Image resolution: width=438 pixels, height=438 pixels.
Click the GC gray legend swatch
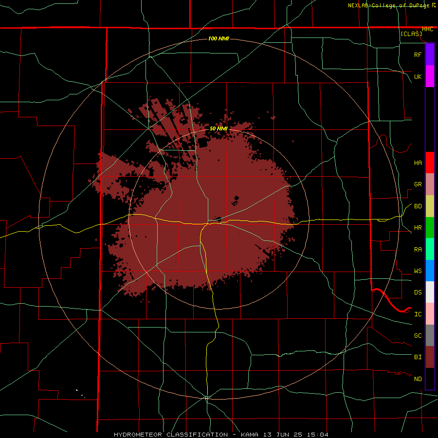[x=430, y=335]
